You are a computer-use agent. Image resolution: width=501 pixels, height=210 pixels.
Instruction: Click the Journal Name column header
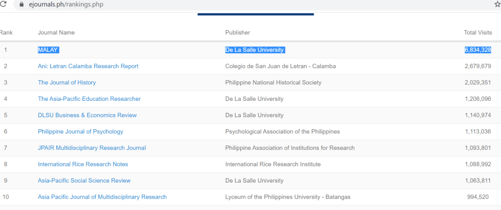56,32
